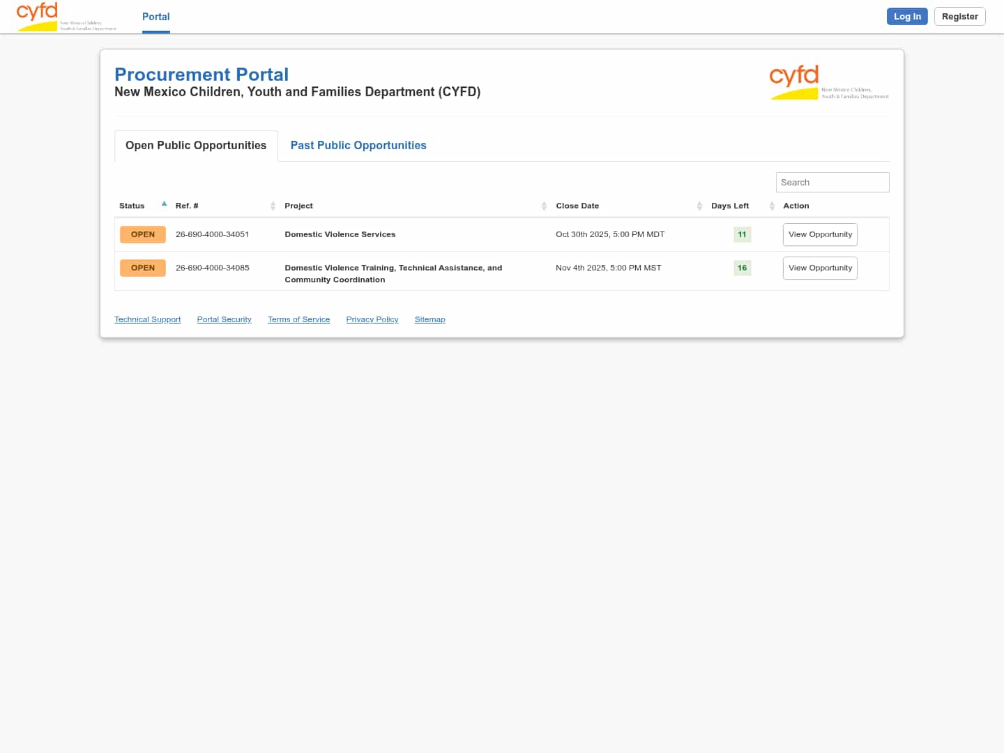Click the CYFD logo in top navigation
Viewport: 1004px width, 753px height.
66,17
